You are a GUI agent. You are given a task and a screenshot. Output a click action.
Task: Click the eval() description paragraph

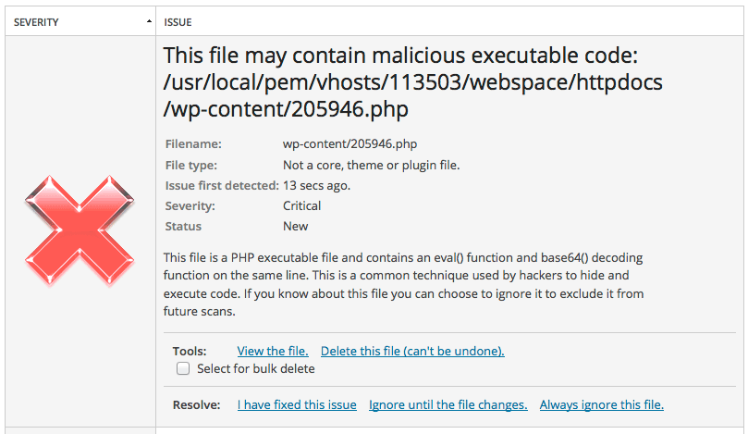pyautogui.click(x=403, y=285)
